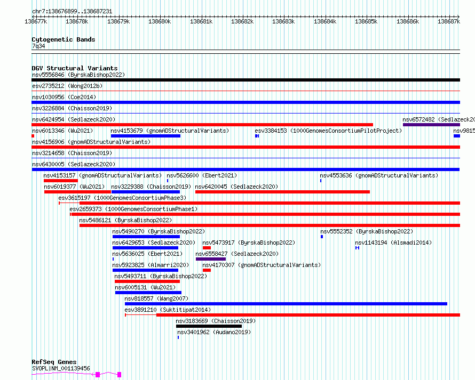The height and width of the screenshot is (380, 475).
Task: Select the red bar under nsv4153157 (gnomADStructuralVariants)
Action: (61, 181)
